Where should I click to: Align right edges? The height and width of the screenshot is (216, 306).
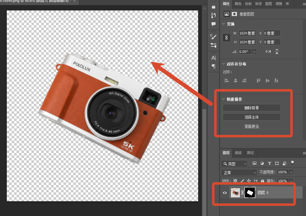[x=244, y=81]
